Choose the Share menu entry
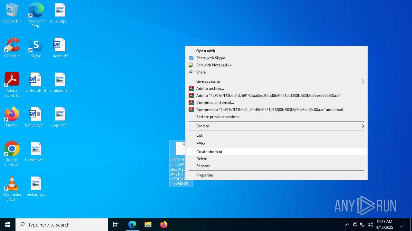 (x=276, y=72)
